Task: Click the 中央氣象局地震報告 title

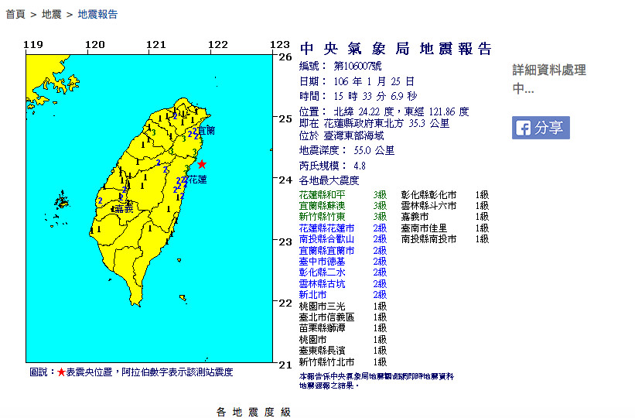Action: 395,50
